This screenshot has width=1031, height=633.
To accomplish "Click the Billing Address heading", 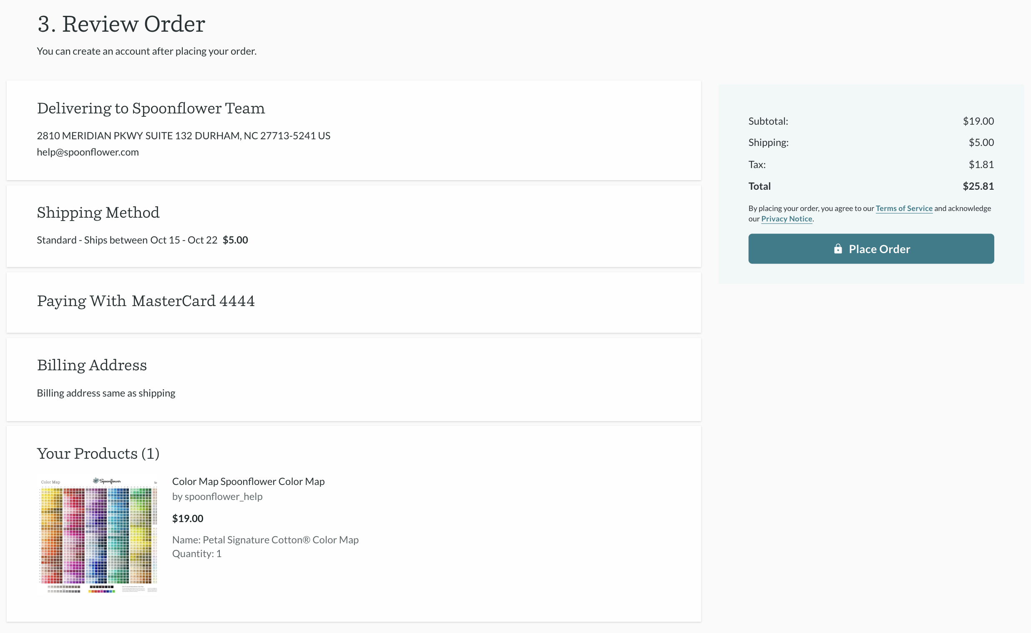I will pos(92,365).
